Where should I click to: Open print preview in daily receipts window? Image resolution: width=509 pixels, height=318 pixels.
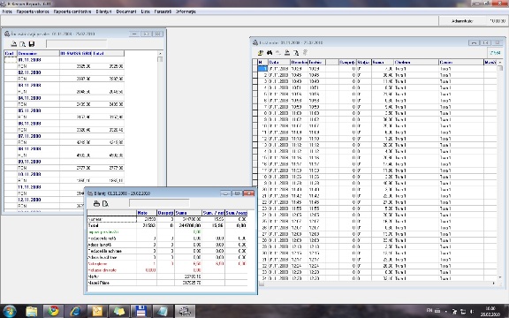click(22, 44)
